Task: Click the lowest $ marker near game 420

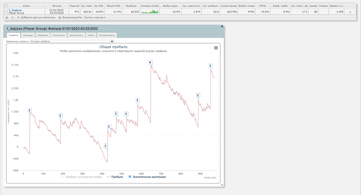Action: click(x=106, y=146)
